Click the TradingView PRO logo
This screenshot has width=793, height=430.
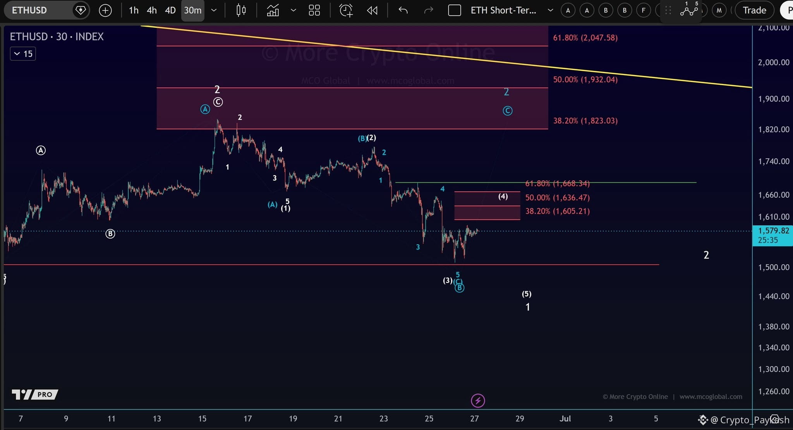pyautogui.click(x=35, y=394)
